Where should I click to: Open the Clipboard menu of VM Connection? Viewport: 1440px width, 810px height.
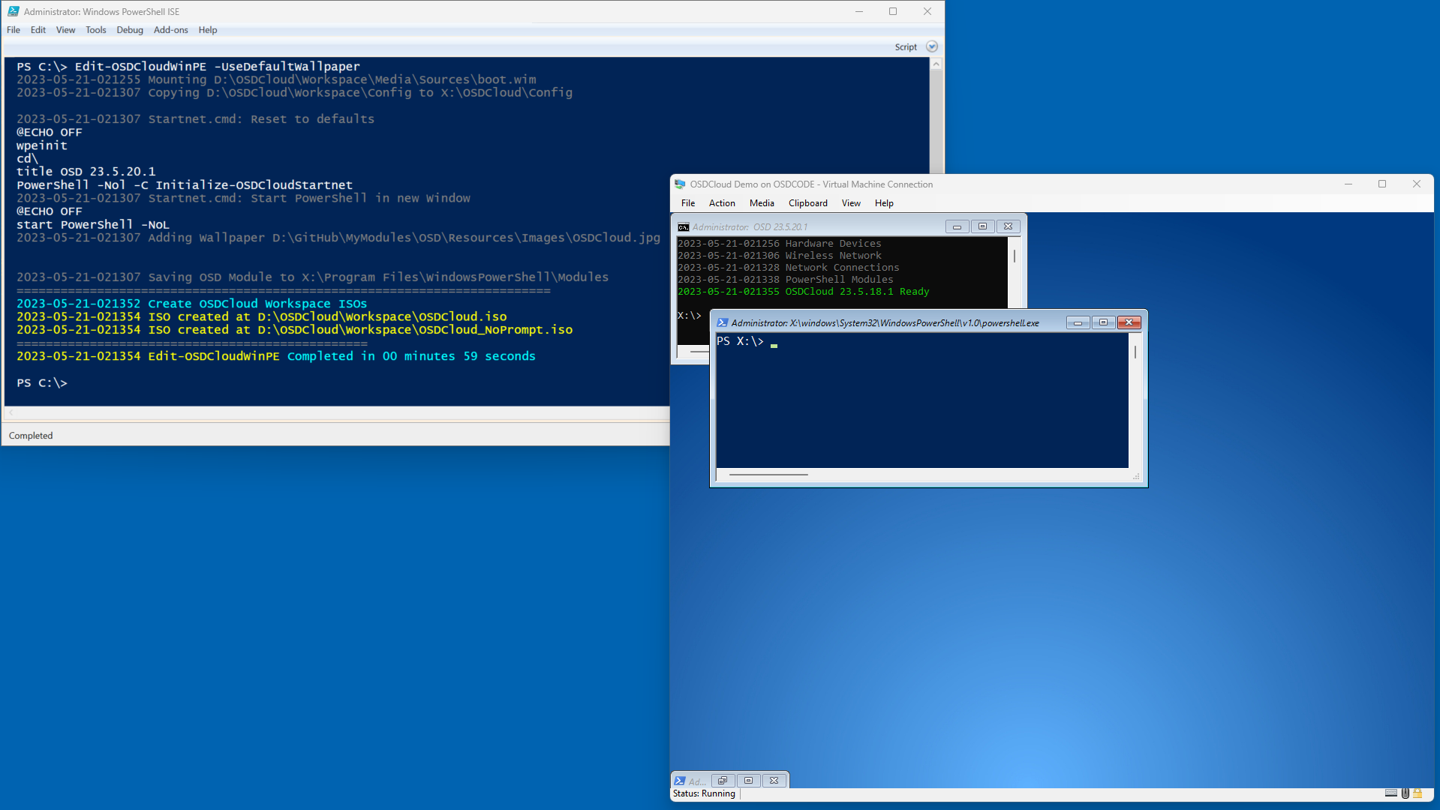click(x=807, y=203)
